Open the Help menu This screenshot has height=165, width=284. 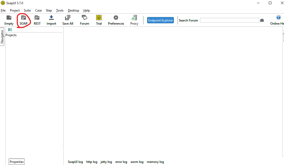point(87,10)
